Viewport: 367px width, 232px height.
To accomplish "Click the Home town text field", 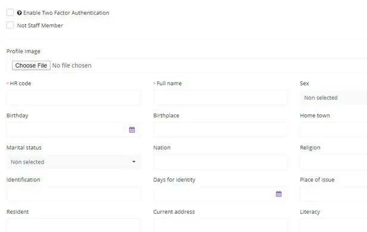I will (334, 130).
